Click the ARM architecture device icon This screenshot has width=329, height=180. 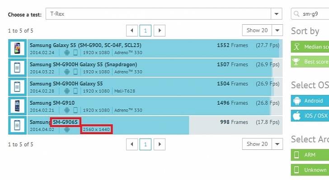click(x=297, y=155)
